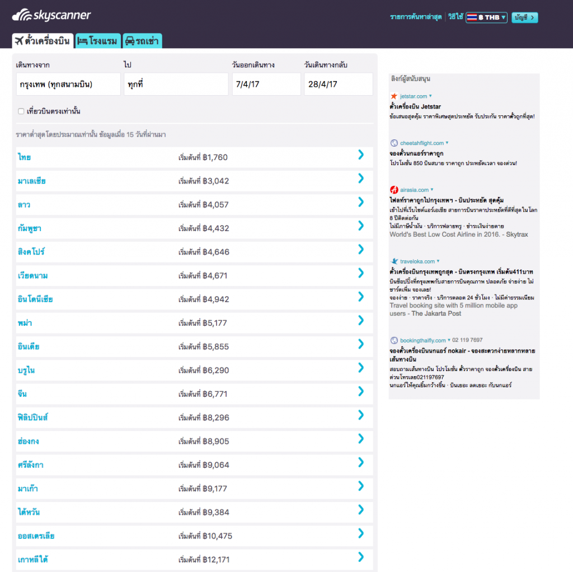The height and width of the screenshot is (572, 573).
Task: Expand the ไทย destination row arrow
Action: tap(361, 155)
